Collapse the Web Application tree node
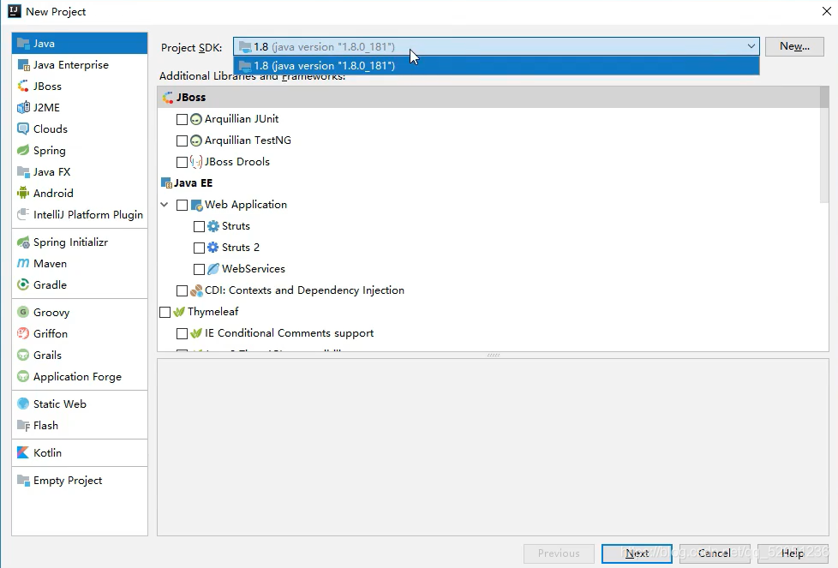 point(165,205)
